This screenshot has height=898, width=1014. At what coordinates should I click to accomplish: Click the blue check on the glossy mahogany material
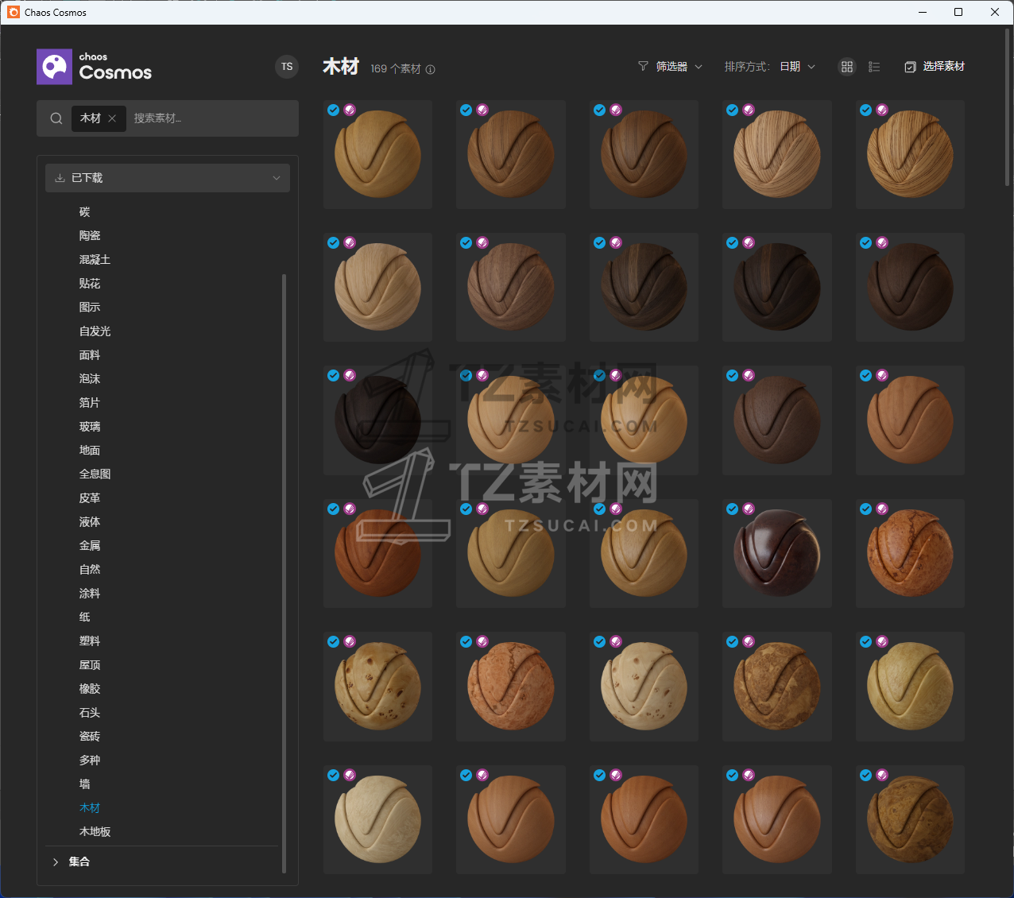tap(733, 509)
